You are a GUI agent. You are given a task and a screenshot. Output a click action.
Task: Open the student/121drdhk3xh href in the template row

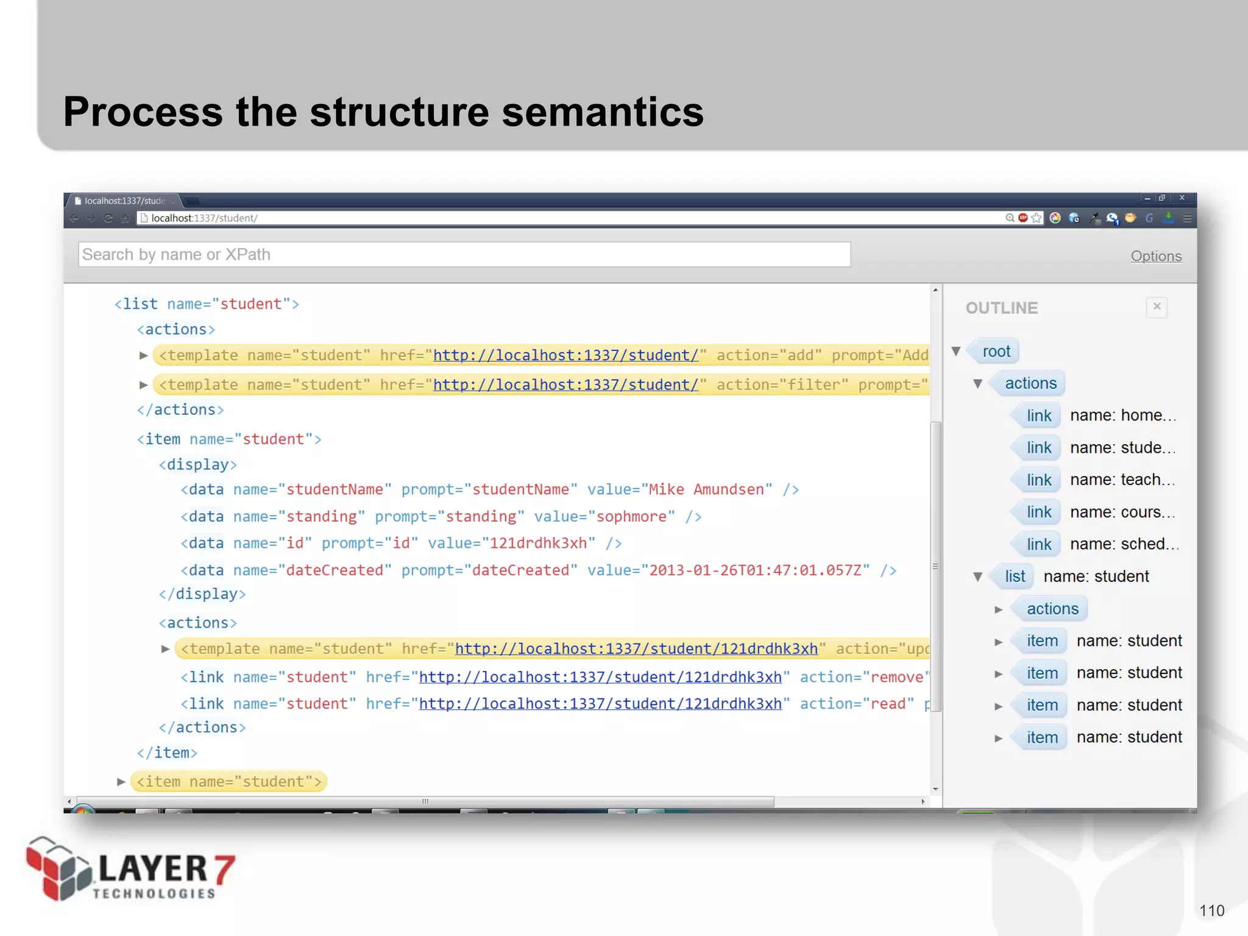[636, 649]
